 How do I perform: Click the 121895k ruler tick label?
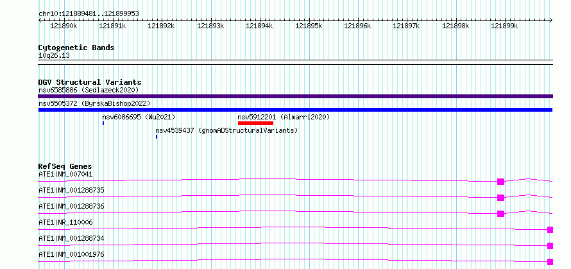tap(309, 26)
